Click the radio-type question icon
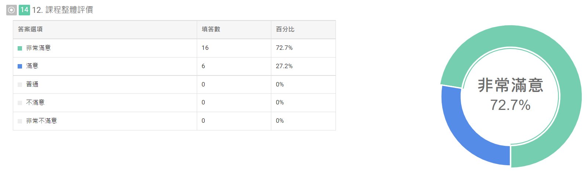587x181 pixels. [11, 10]
